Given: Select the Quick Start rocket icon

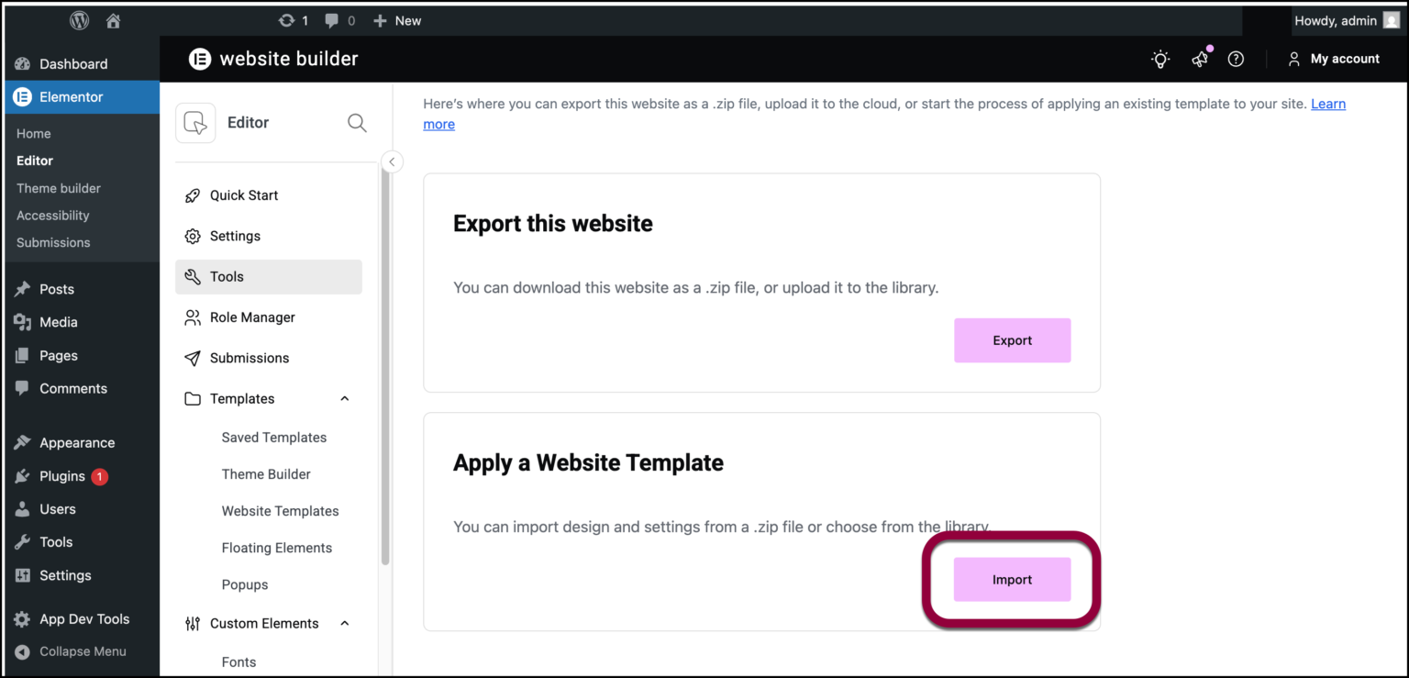Looking at the screenshot, I should click(x=192, y=195).
